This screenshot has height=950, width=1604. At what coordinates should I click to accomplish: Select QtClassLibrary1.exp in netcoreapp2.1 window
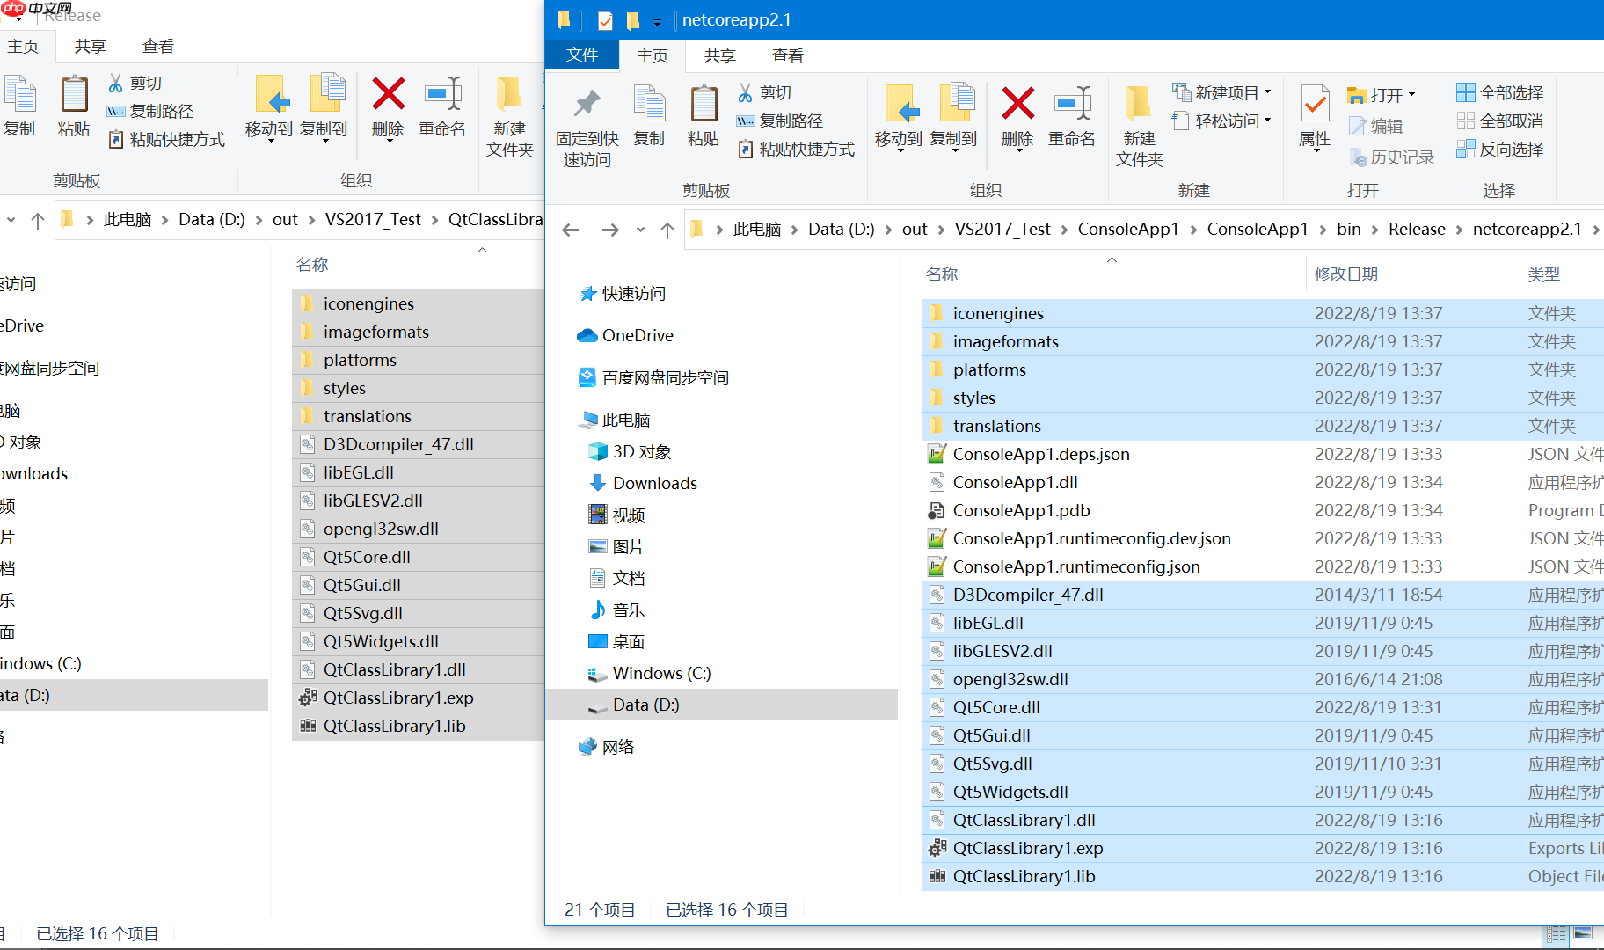(x=1262, y=848)
